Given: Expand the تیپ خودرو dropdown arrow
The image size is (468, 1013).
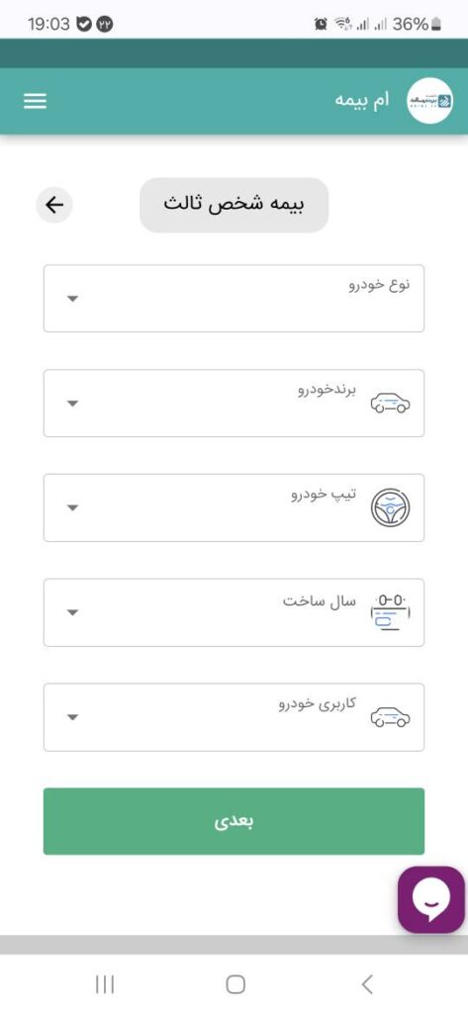Looking at the screenshot, I should [x=73, y=507].
